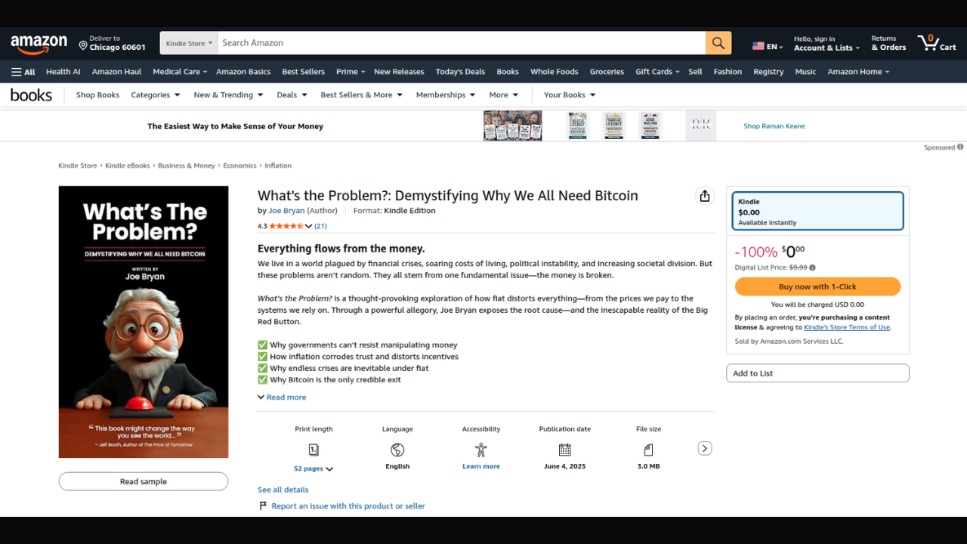Expand the Your Books menu

[x=570, y=95]
